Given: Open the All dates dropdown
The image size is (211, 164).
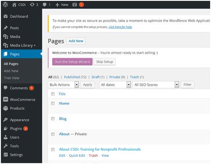Looking at the screenshot, I should tap(115, 85).
